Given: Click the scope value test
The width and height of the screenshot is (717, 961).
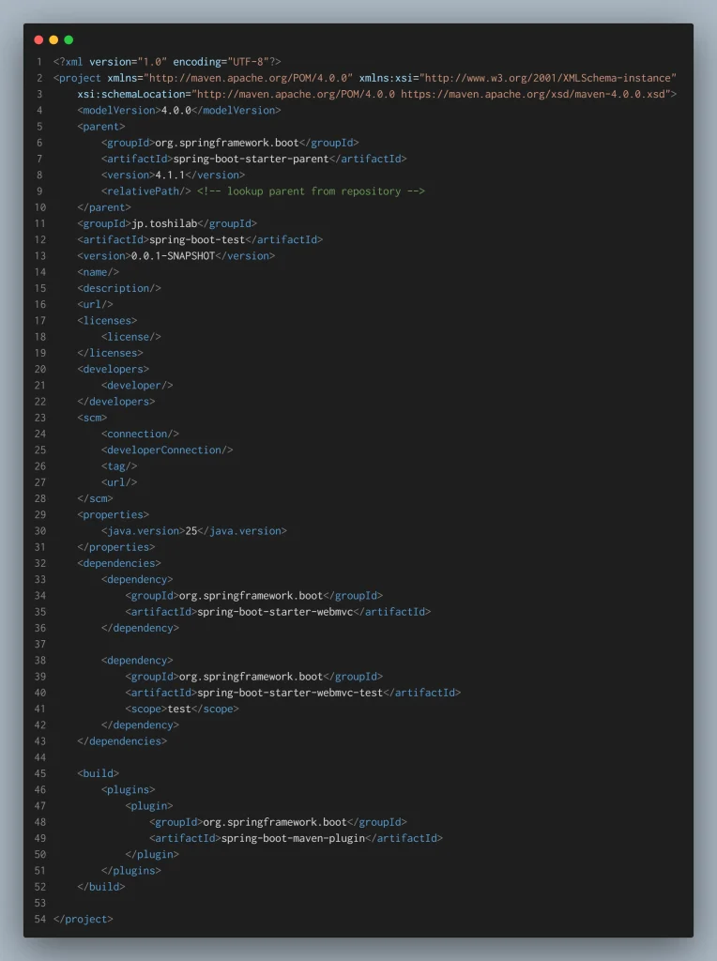Looking at the screenshot, I should tap(179, 709).
